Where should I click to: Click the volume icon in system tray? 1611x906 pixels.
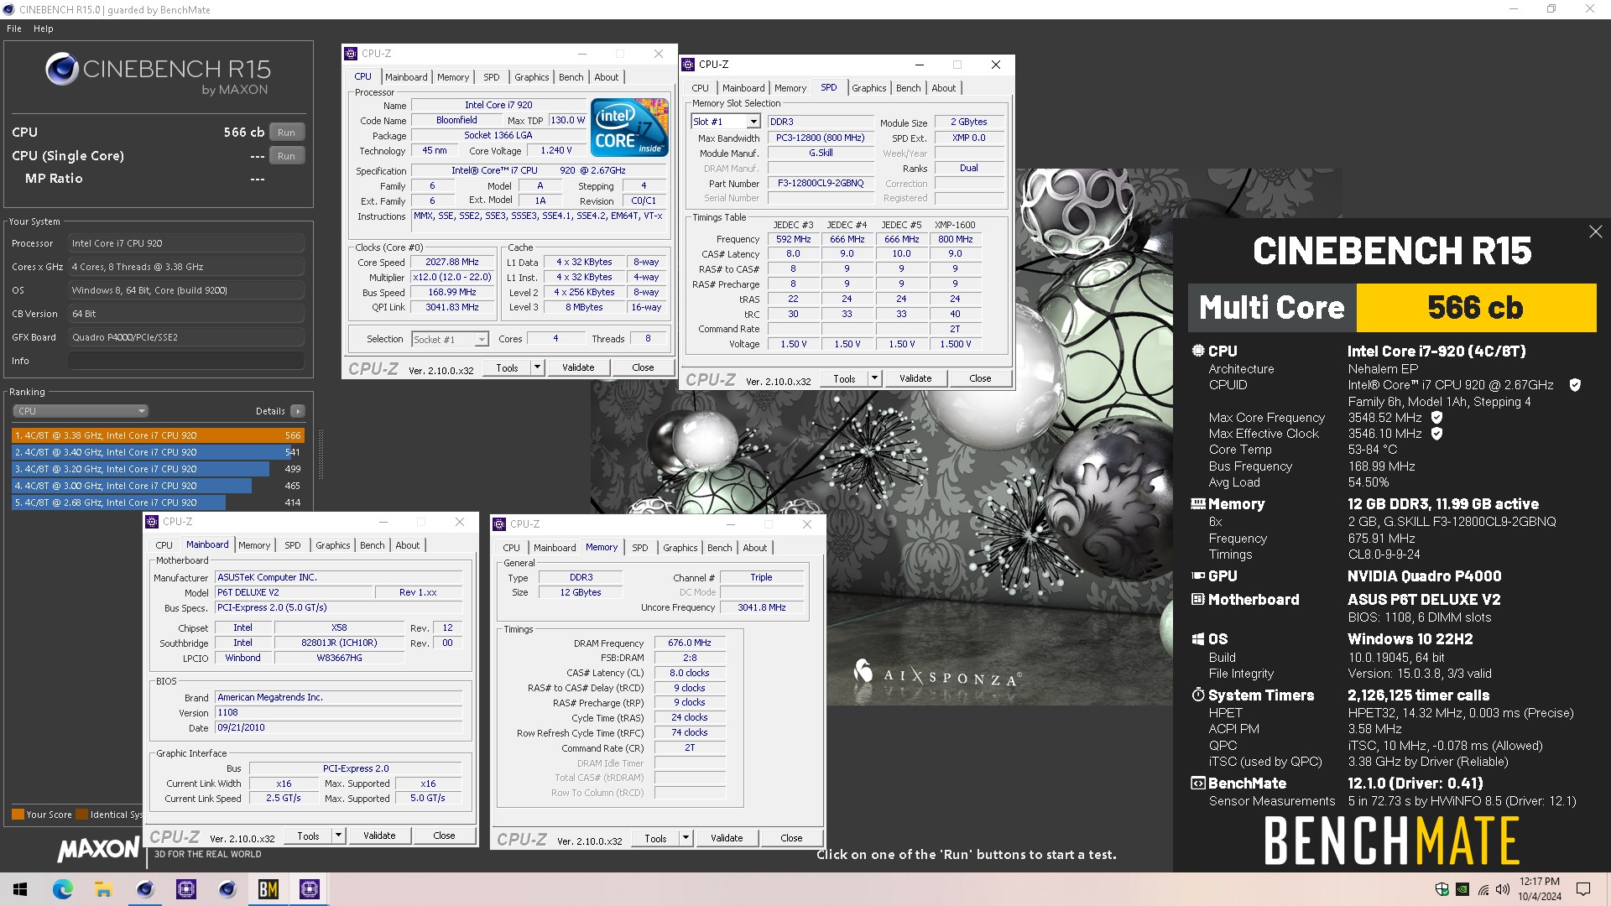[x=1502, y=889]
